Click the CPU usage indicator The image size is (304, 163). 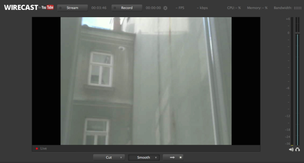(x=234, y=8)
